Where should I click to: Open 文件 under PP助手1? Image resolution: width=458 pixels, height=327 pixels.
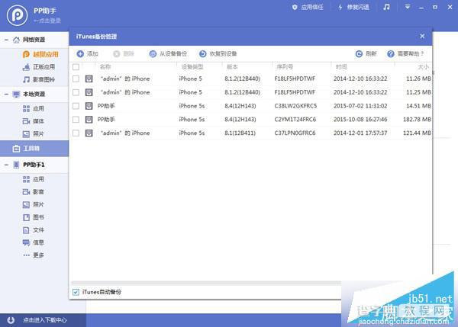34,230
